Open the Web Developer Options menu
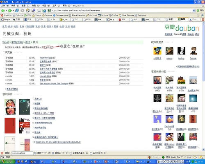 [x=140, y=15]
